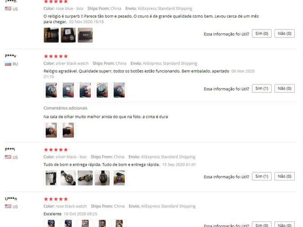The height and width of the screenshot is (227, 303).
Task: Vote Não (0) on the rose blue box review
Action: (284, 34)
